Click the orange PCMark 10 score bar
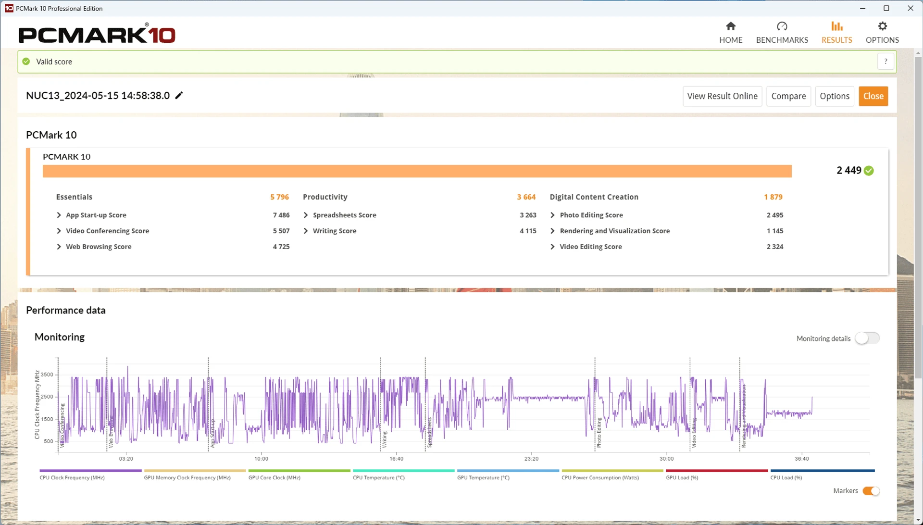Image resolution: width=923 pixels, height=525 pixels. 417,171
